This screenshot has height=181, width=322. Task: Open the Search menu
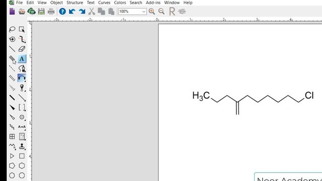click(x=136, y=3)
